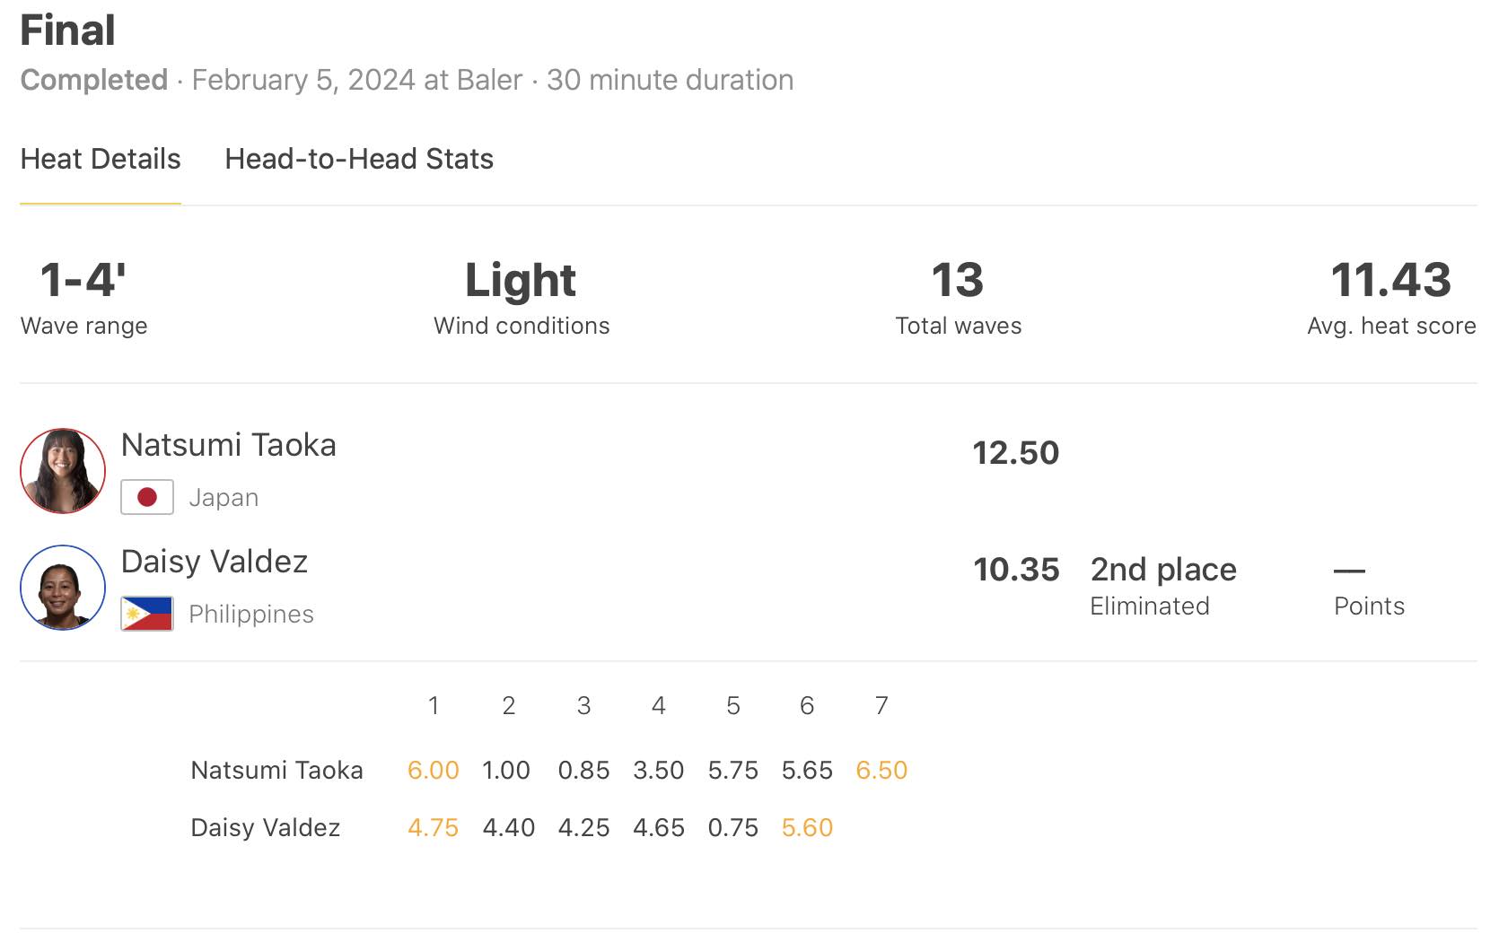Click Natsumi Taoka's profile photo
Viewport: 1499px width, 942px height.
(63, 471)
